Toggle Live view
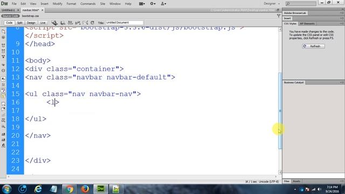 [x=43, y=23]
